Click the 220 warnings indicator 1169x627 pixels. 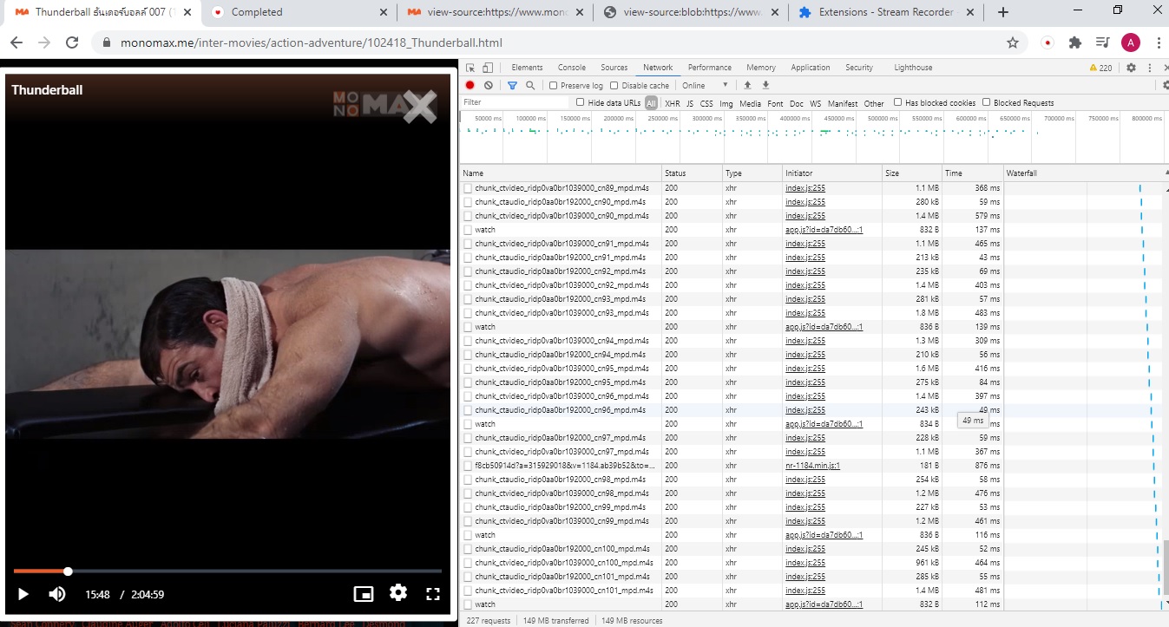pos(1100,68)
